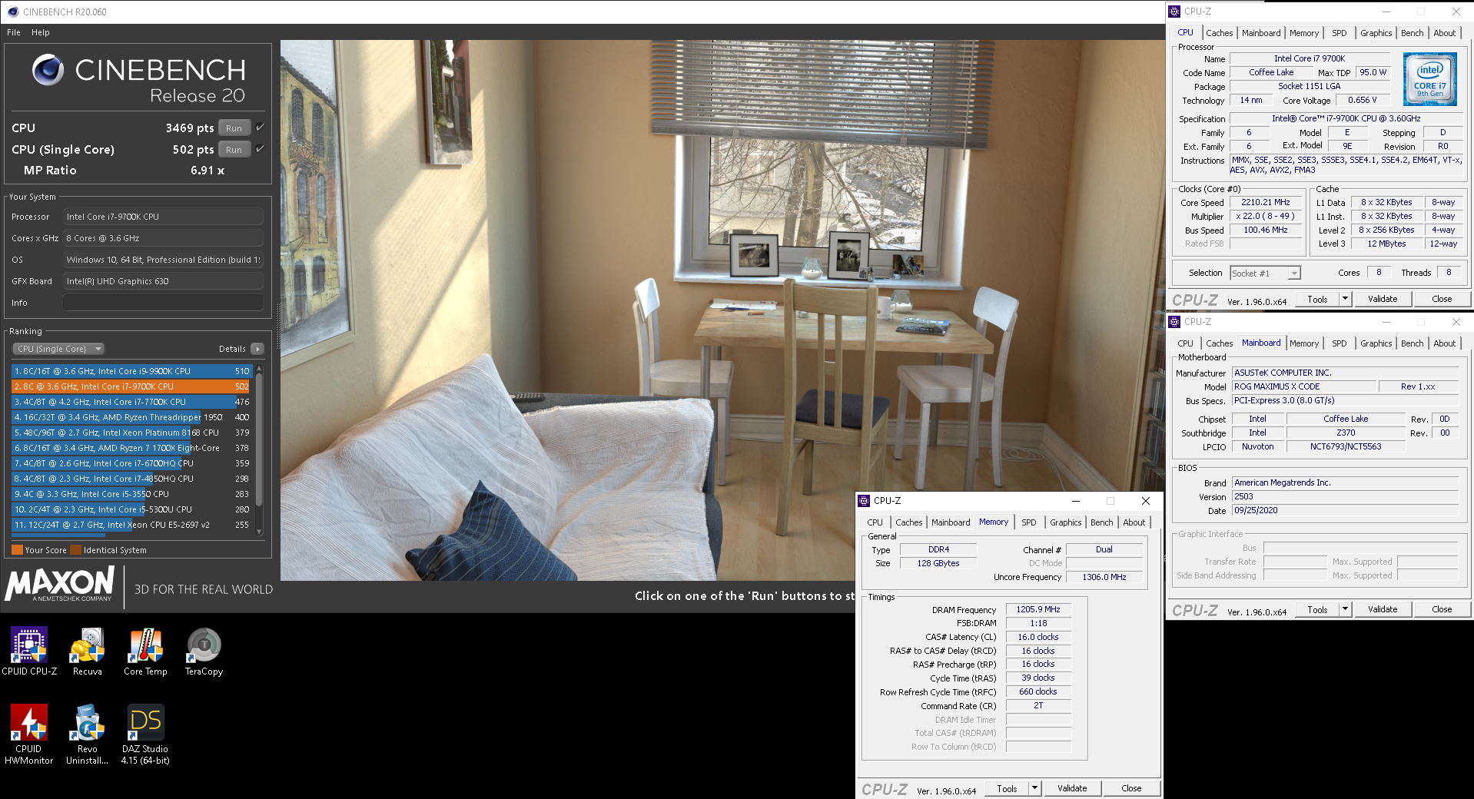
Task: Select ranking row Intel Core i7-9700K CPU
Action: coord(131,386)
